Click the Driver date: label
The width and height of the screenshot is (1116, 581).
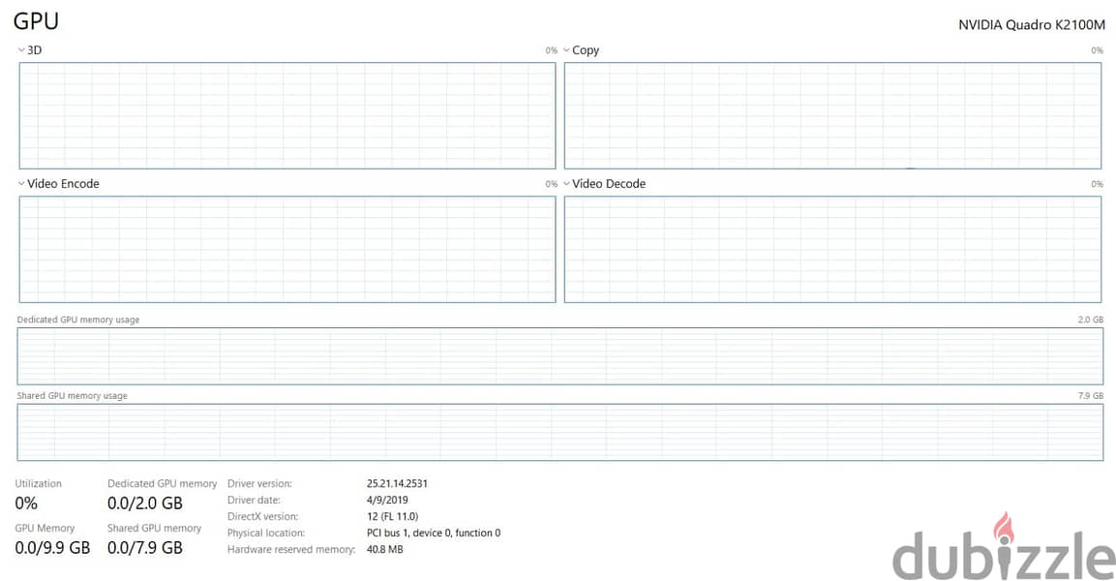click(255, 500)
